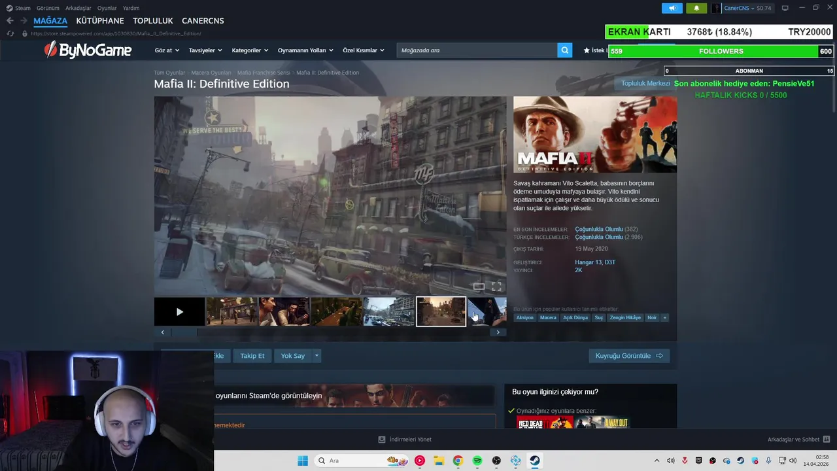Open the Göz at dropdown menu

click(x=167, y=50)
